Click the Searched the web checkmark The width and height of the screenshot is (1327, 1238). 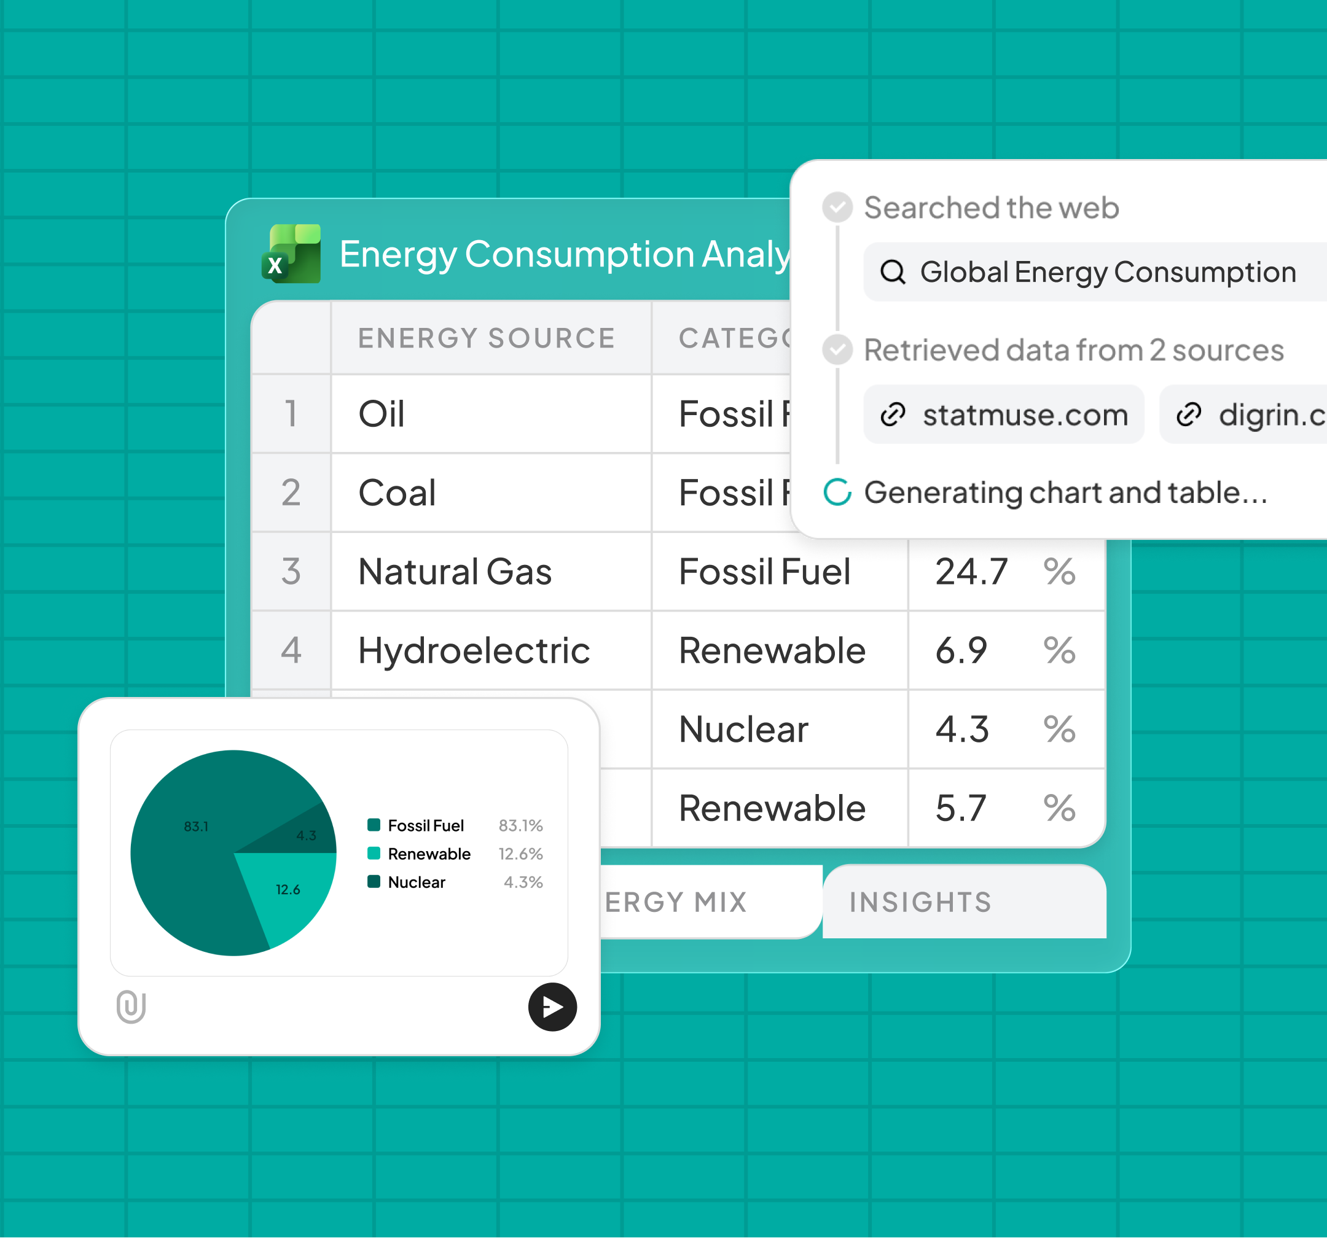coord(837,208)
